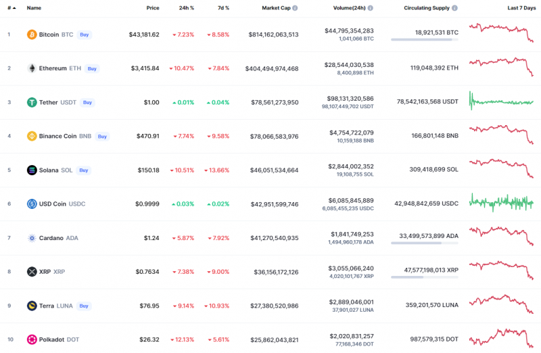Click Buy next to Terra LUNA
Viewport: 541px width, 353px height.
point(84,306)
